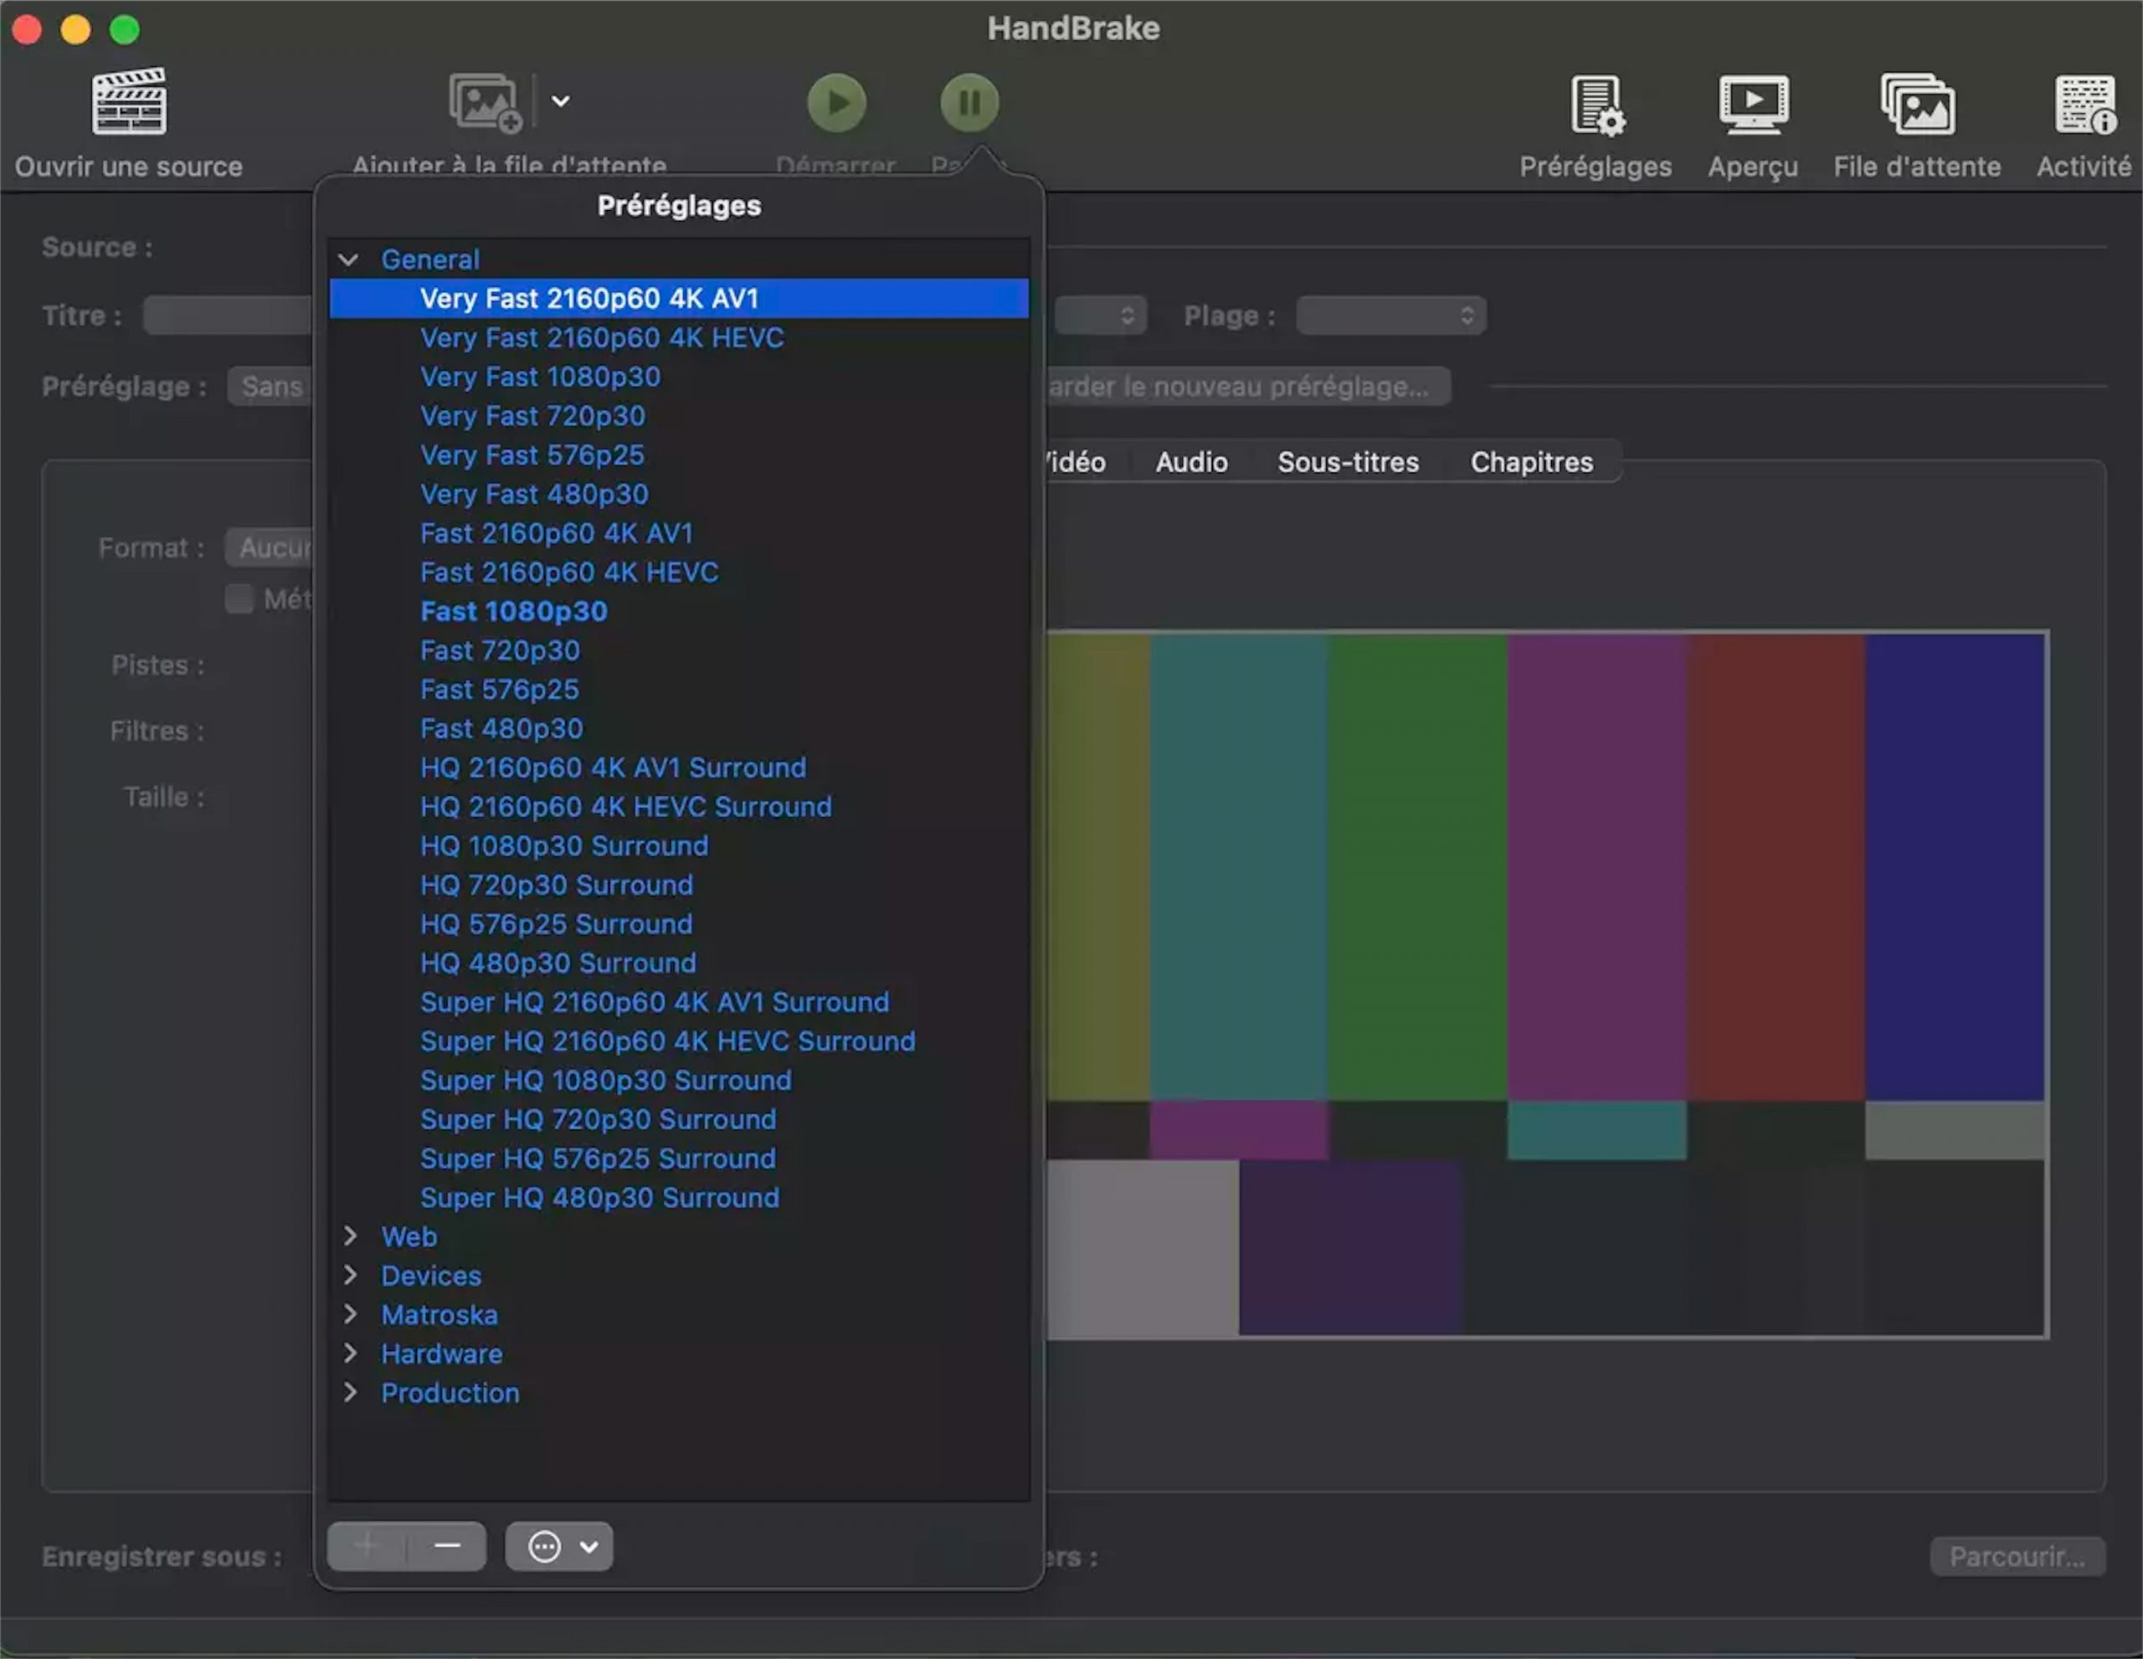Select the Fast 1080p30 preset

(x=513, y=610)
